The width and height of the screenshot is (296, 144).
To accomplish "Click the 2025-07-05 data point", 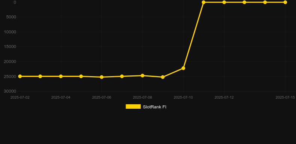I will [x=81, y=76].
